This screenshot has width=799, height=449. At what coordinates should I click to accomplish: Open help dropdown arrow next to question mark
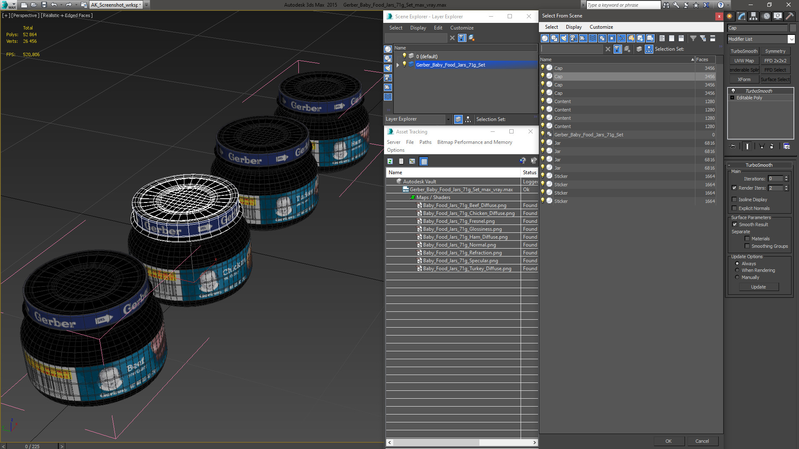(x=728, y=5)
